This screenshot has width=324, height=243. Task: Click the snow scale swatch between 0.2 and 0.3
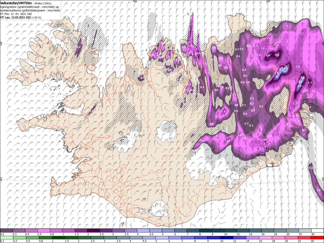6,231
